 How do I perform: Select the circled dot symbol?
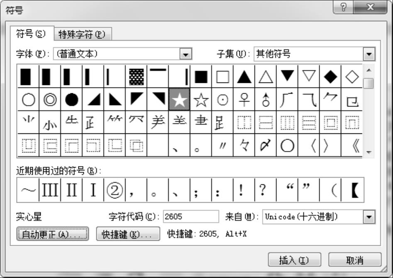(x=222, y=99)
